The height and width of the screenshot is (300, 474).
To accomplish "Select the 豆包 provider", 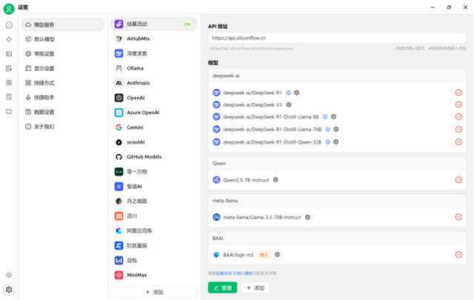I will (x=153, y=260).
